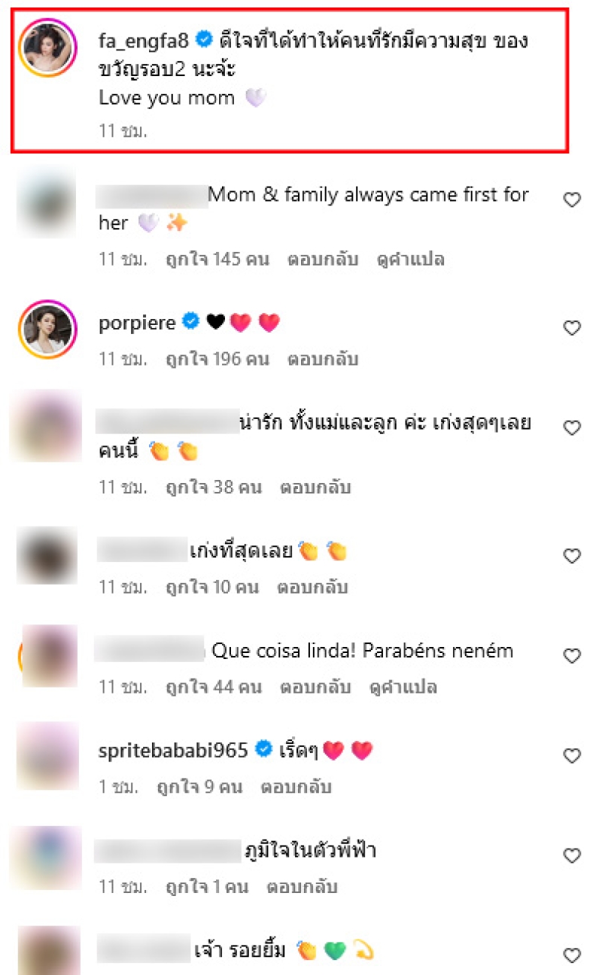Like porpiere's comment with heart icon
The width and height of the screenshot is (602, 975).
[x=572, y=328]
